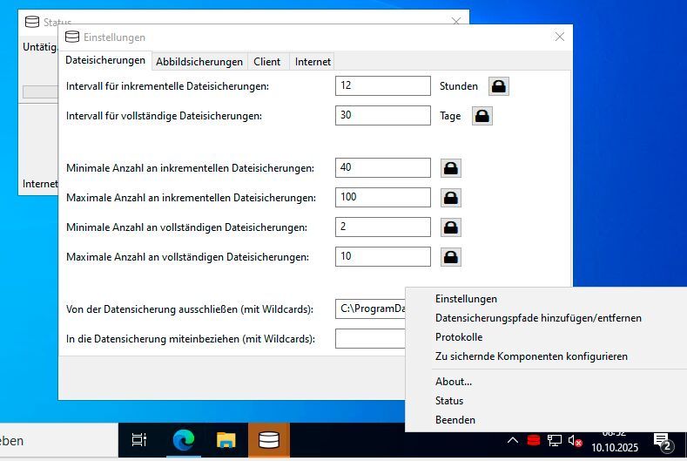Click the maximum incremental backups field (100)
Viewport: 687px width, 461px height.
[383, 197]
